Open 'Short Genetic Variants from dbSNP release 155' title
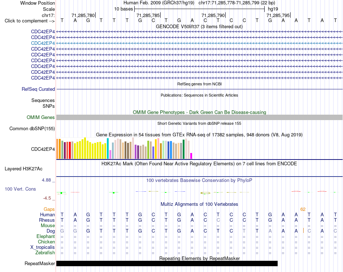The height and width of the screenshot is (272, 343). [199, 123]
